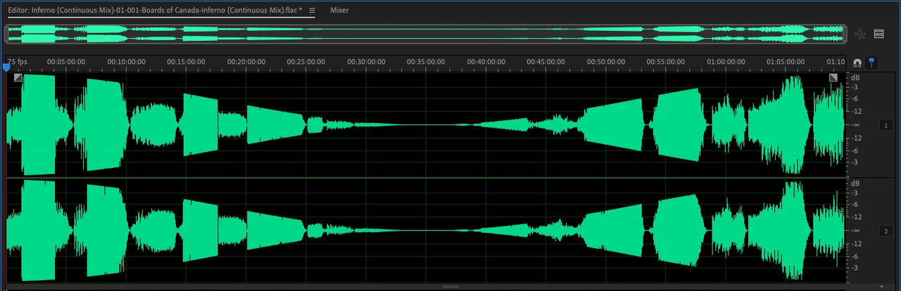The image size is (901, 291).
Task: Toggle the magnet snapping icon
Action: click(x=857, y=63)
